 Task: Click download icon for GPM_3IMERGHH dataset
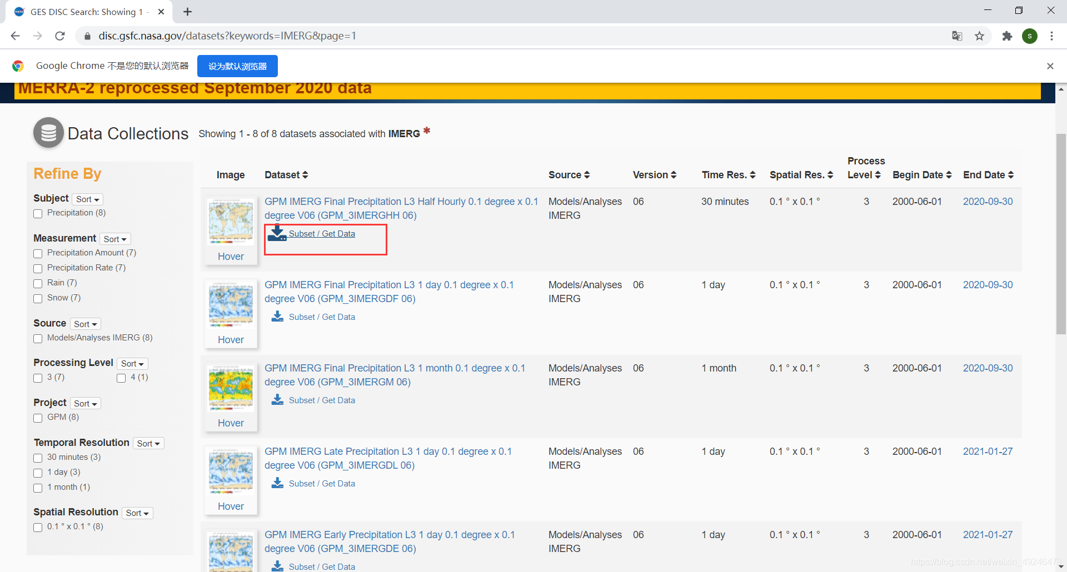(x=277, y=233)
